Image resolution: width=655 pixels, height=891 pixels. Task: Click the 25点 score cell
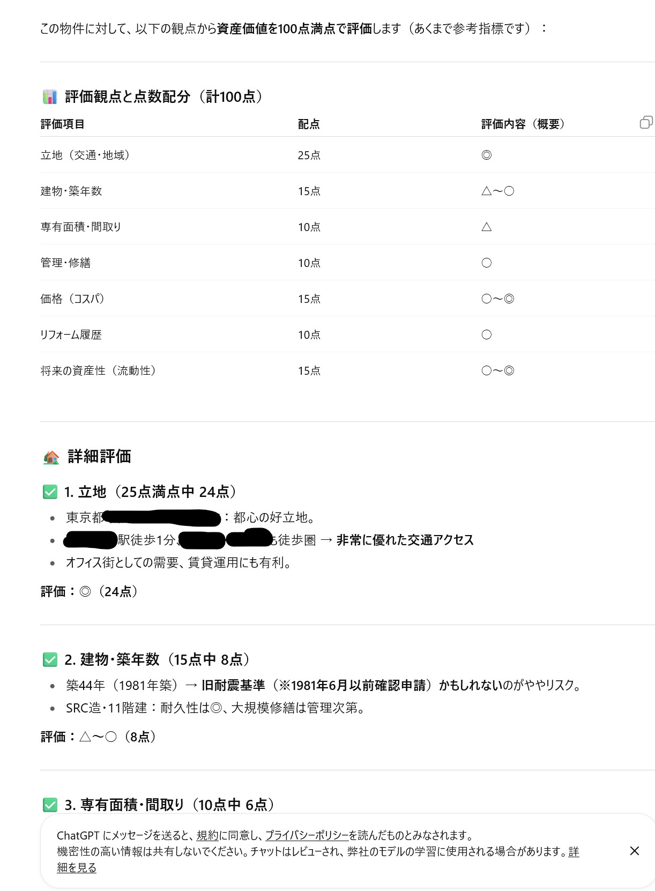tap(309, 155)
